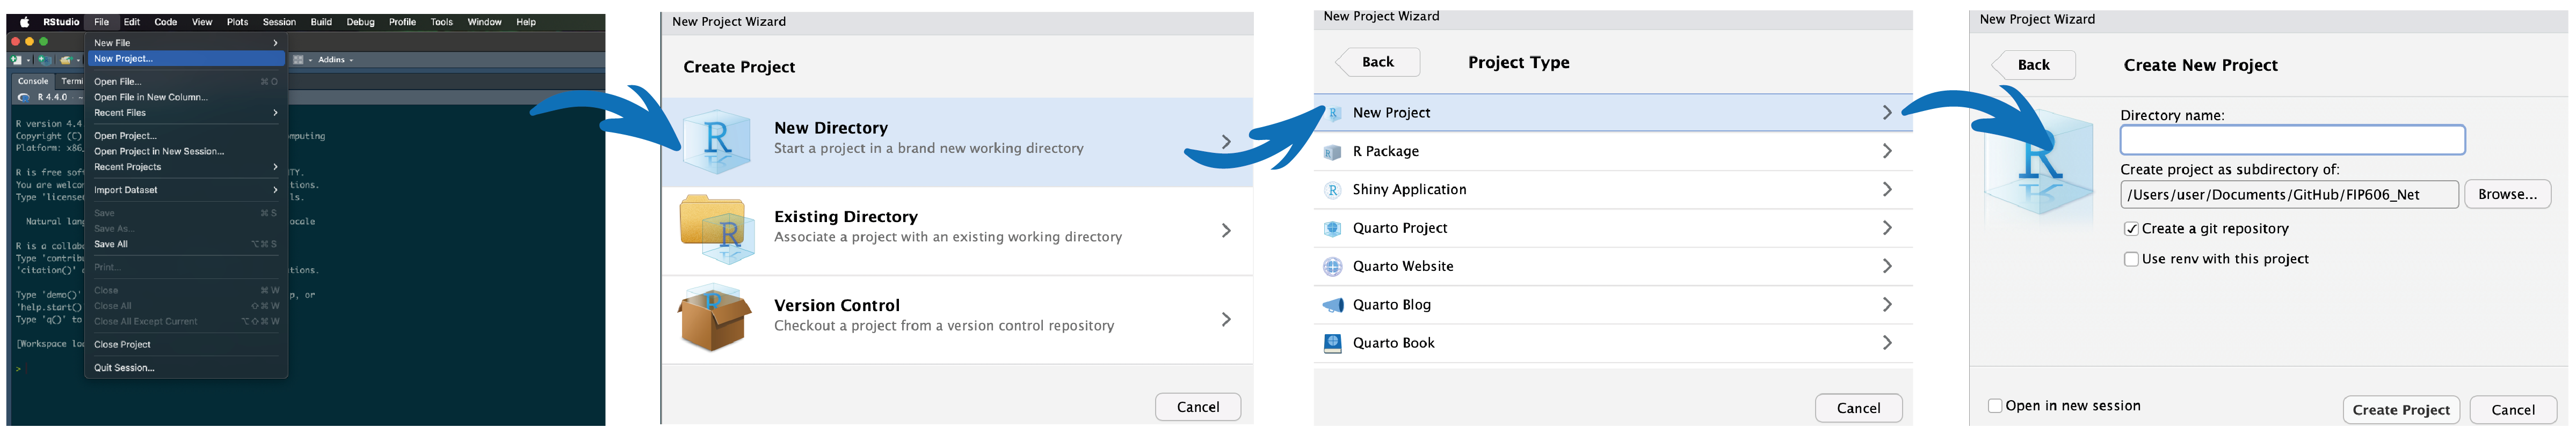
Task: Expand the Import Dataset submenu arrow
Action: [275, 189]
